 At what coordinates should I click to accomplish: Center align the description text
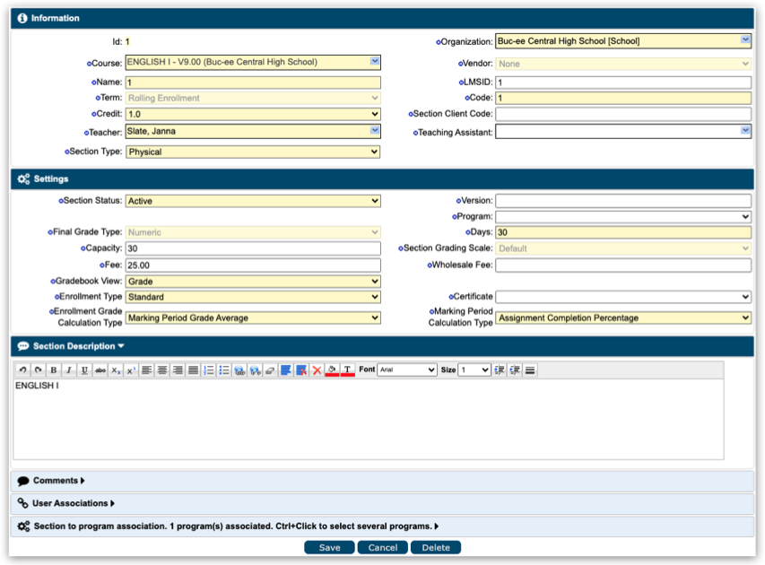(x=161, y=369)
